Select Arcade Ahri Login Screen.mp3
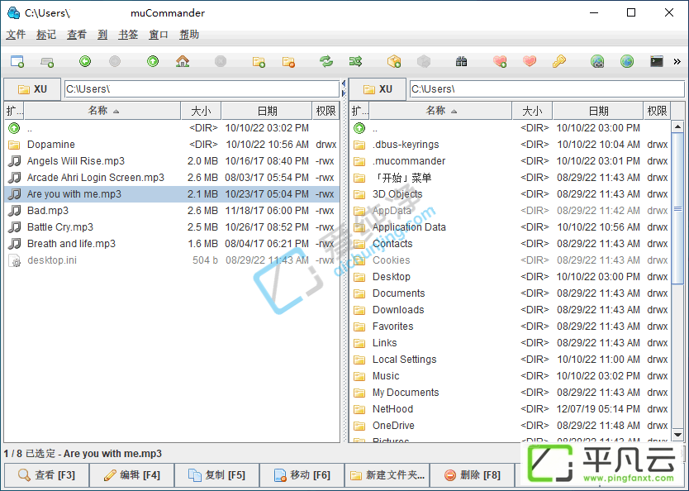689x491 pixels. coord(172,178)
